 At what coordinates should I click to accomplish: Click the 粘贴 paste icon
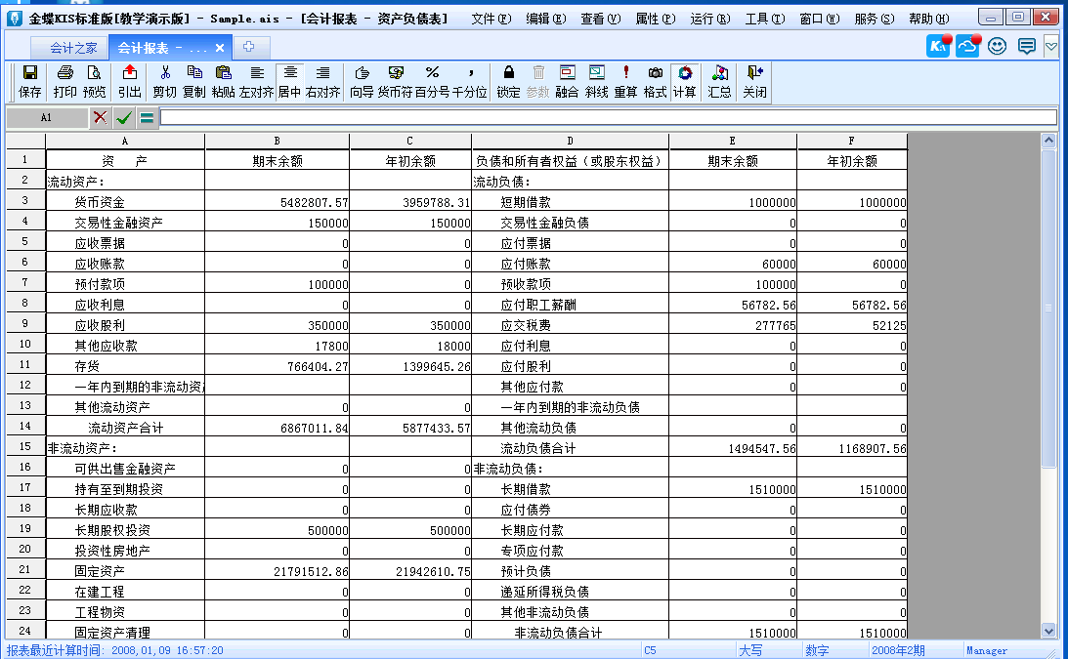[224, 81]
